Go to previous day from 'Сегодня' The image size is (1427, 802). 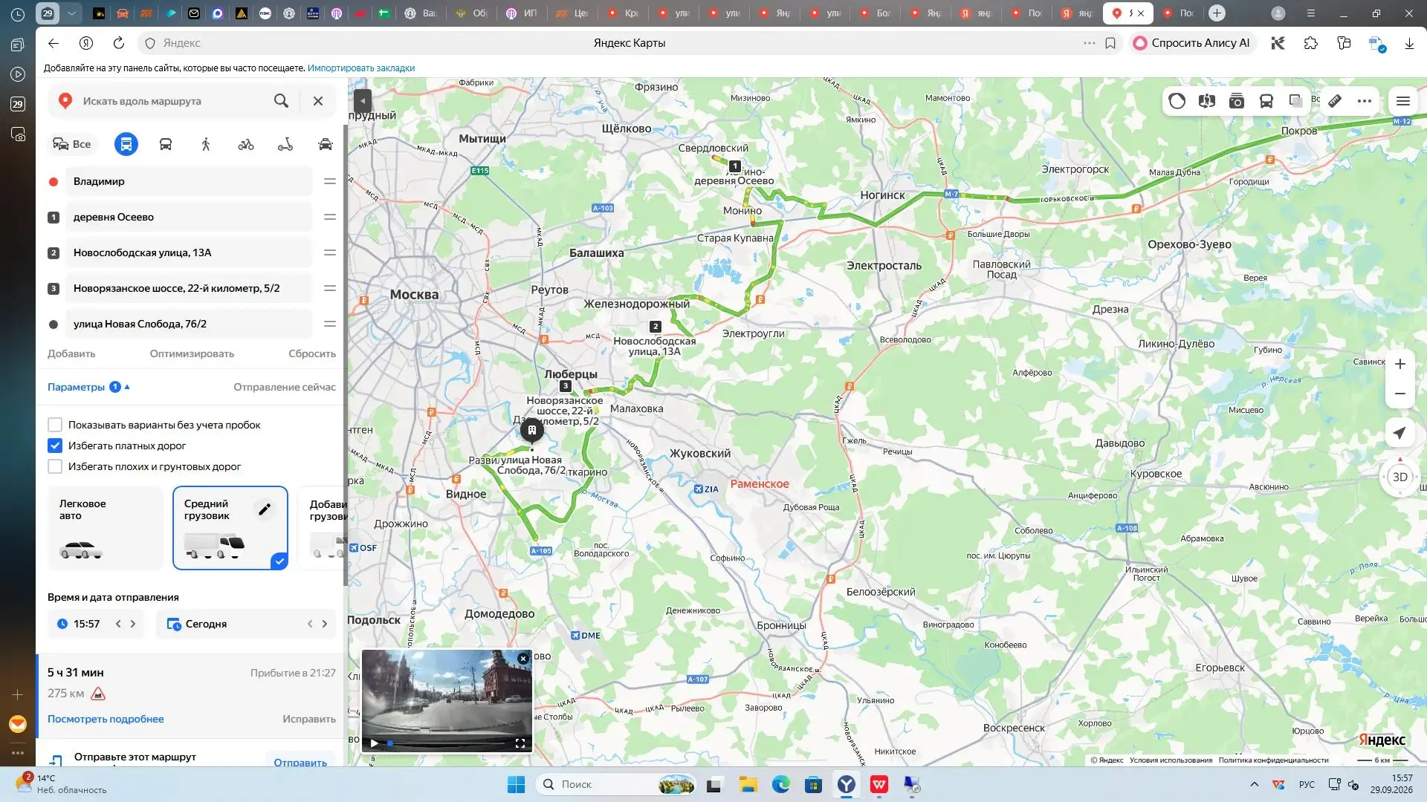pos(310,624)
